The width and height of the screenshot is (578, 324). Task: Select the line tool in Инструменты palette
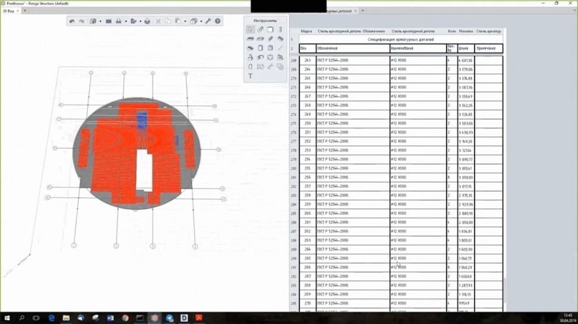pos(280,48)
